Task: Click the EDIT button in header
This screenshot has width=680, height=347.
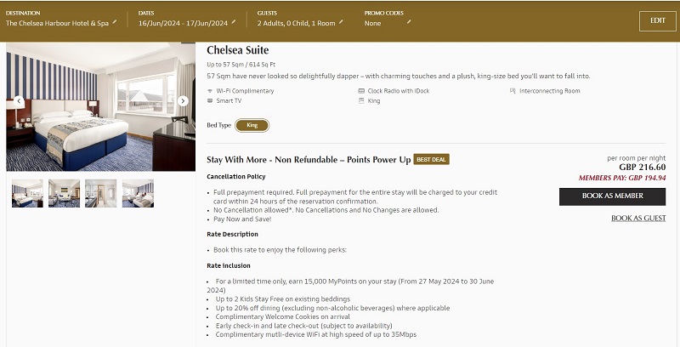Action: [657, 20]
